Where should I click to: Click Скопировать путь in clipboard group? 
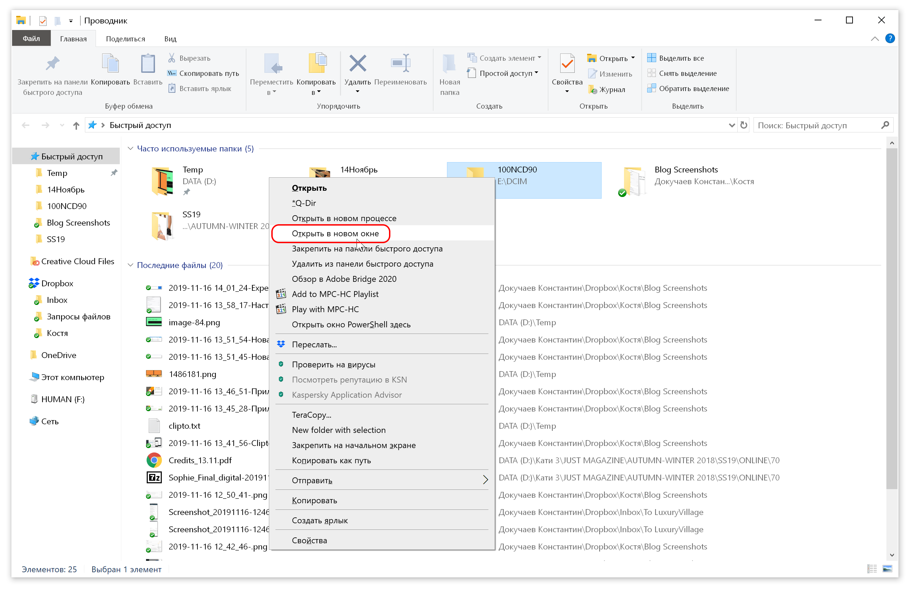pyautogui.click(x=208, y=73)
